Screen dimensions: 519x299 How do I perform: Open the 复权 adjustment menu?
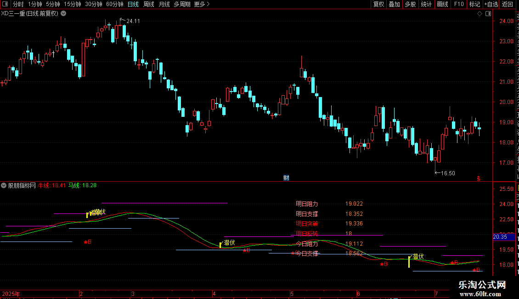point(378,4)
